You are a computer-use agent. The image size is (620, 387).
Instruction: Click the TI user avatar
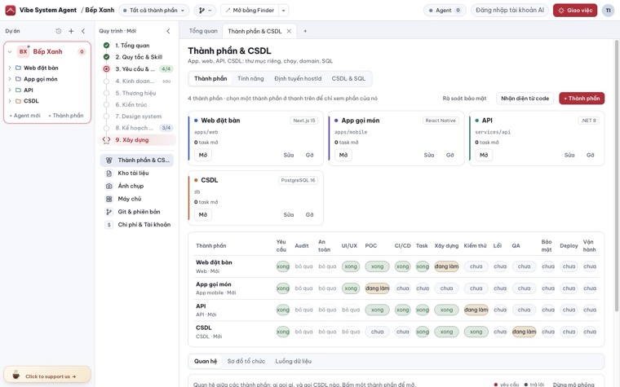[x=608, y=11]
